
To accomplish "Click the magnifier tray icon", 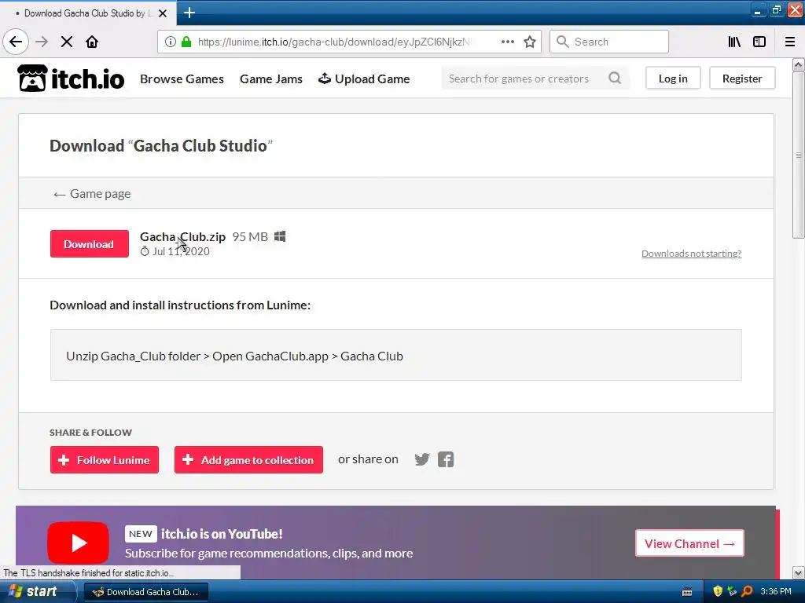I will (747, 591).
